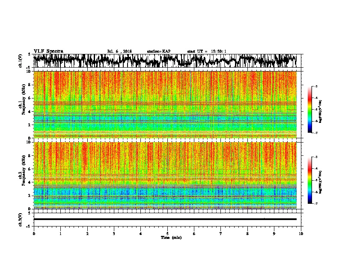Click the time axis end label "10"
Image resolution: width=339 pixels, height=262 pixels.
coord(301,234)
